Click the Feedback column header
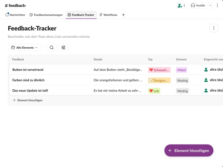 (18, 59)
